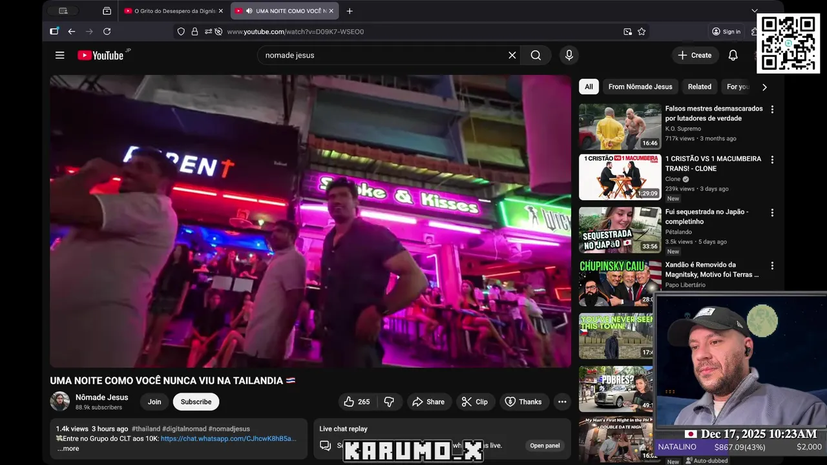Open a new browser tab
Image resolution: width=827 pixels, height=465 pixels.
pos(350,11)
